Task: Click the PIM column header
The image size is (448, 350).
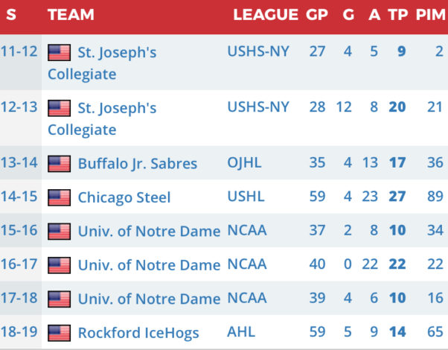Action: tap(430, 15)
